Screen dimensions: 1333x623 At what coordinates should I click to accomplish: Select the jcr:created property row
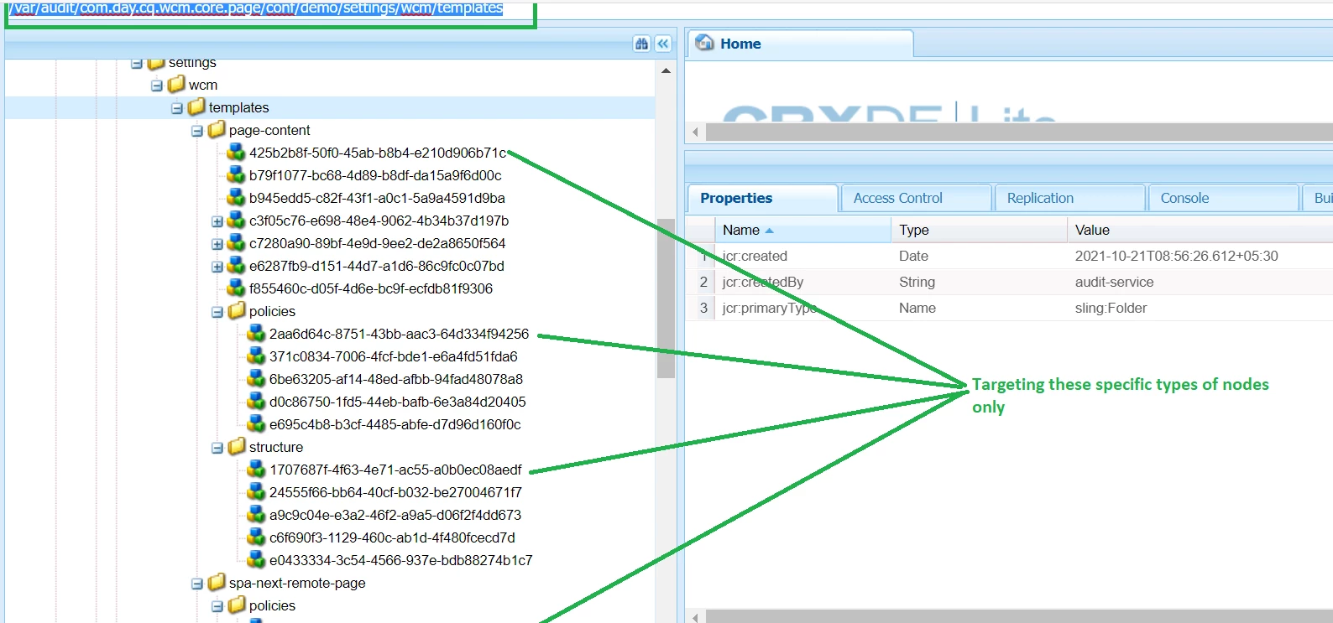[x=1009, y=256]
